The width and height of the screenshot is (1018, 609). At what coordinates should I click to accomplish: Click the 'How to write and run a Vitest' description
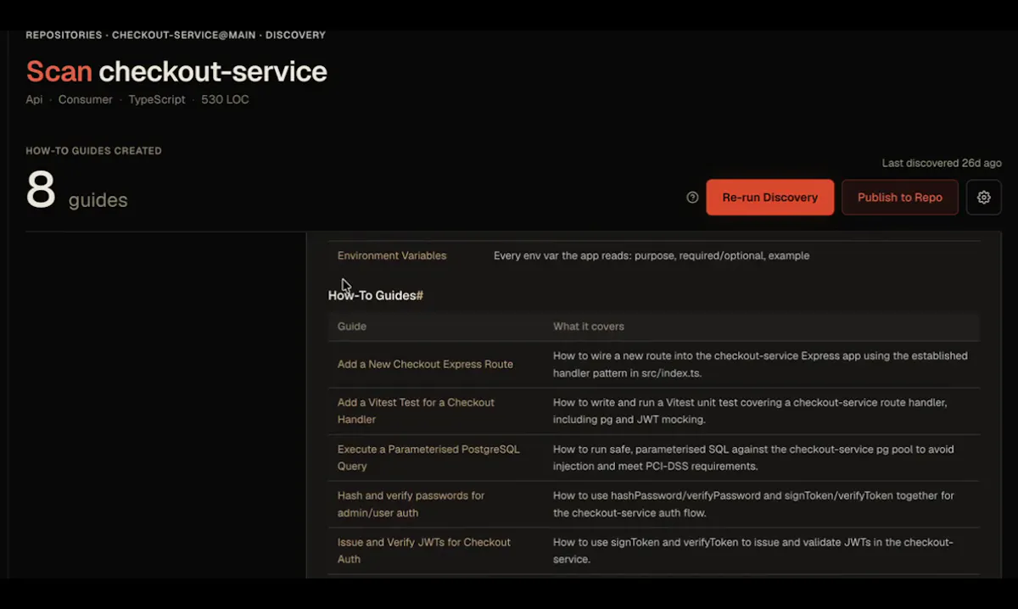pos(750,411)
